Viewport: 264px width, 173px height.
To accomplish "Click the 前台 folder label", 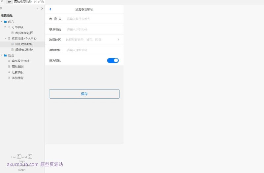I will [x=11, y=22].
